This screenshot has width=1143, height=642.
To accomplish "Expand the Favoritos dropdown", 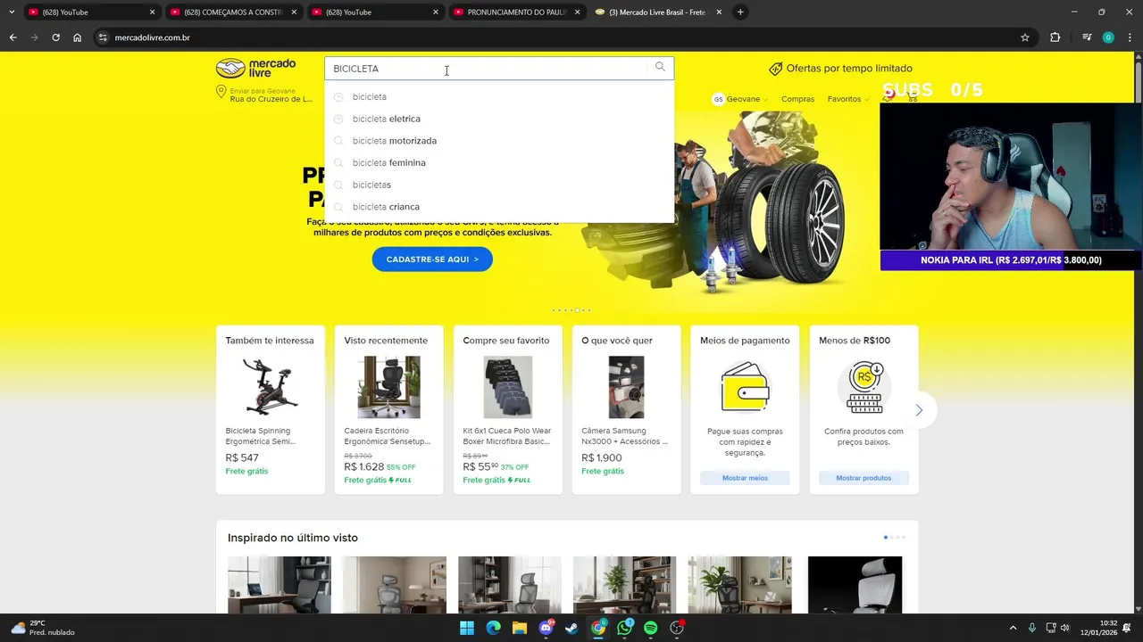I will click(x=848, y=99).
